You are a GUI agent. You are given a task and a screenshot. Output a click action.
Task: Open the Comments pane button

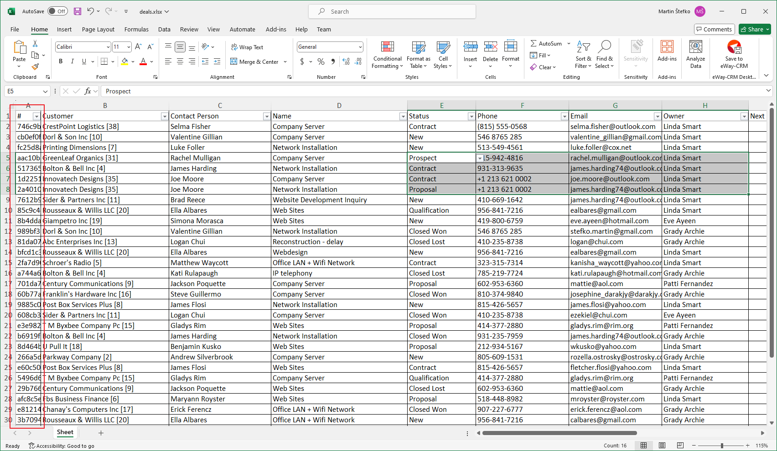coord(714,30)
